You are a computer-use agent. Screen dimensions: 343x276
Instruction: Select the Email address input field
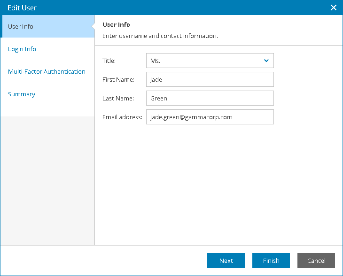pyautogui.click(x=210, y=117)
